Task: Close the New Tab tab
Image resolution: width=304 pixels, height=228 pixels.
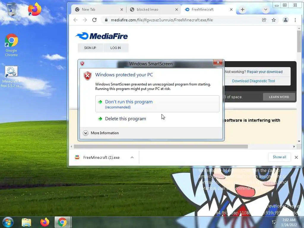Action: coord(121,9)
